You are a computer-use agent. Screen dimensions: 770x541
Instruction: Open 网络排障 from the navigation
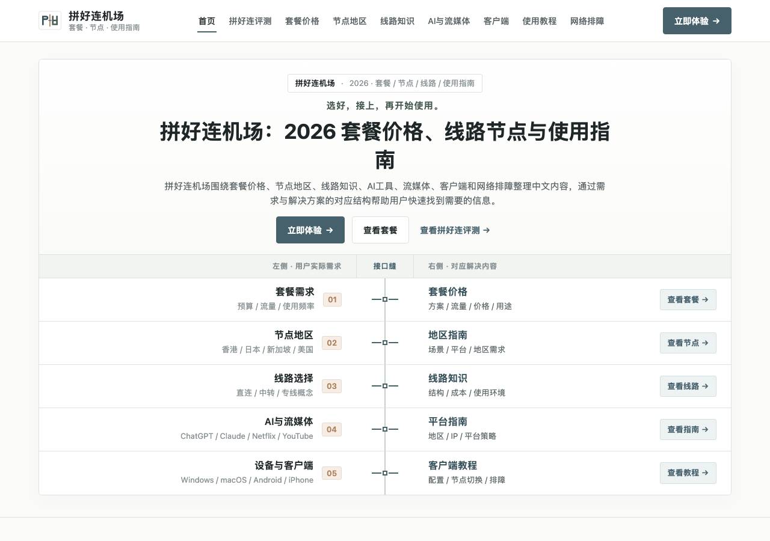(587, 21)
